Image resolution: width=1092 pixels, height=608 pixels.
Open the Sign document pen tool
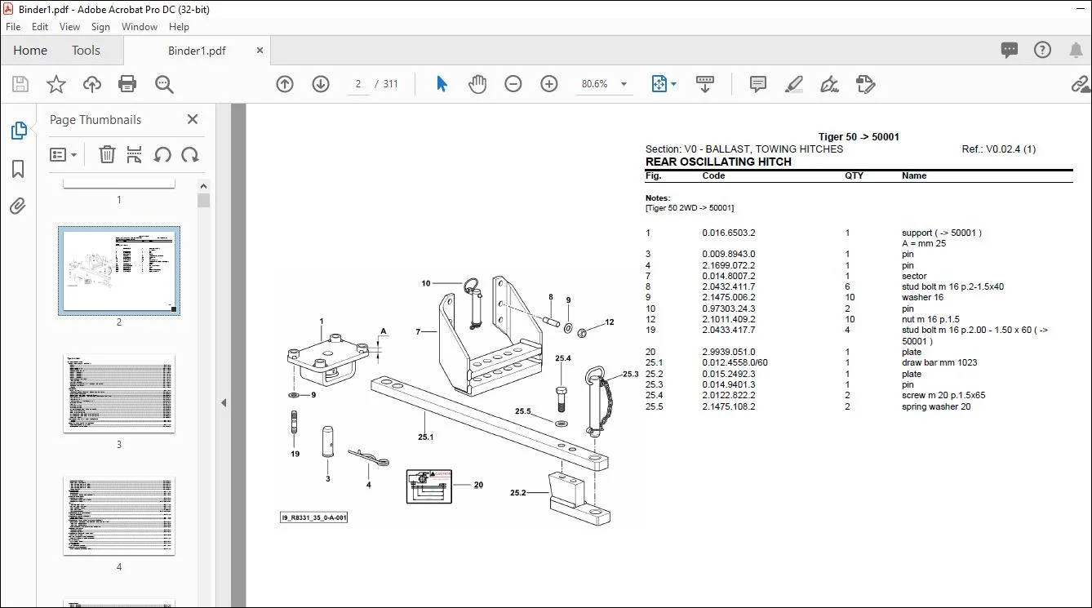coord(830,84)
